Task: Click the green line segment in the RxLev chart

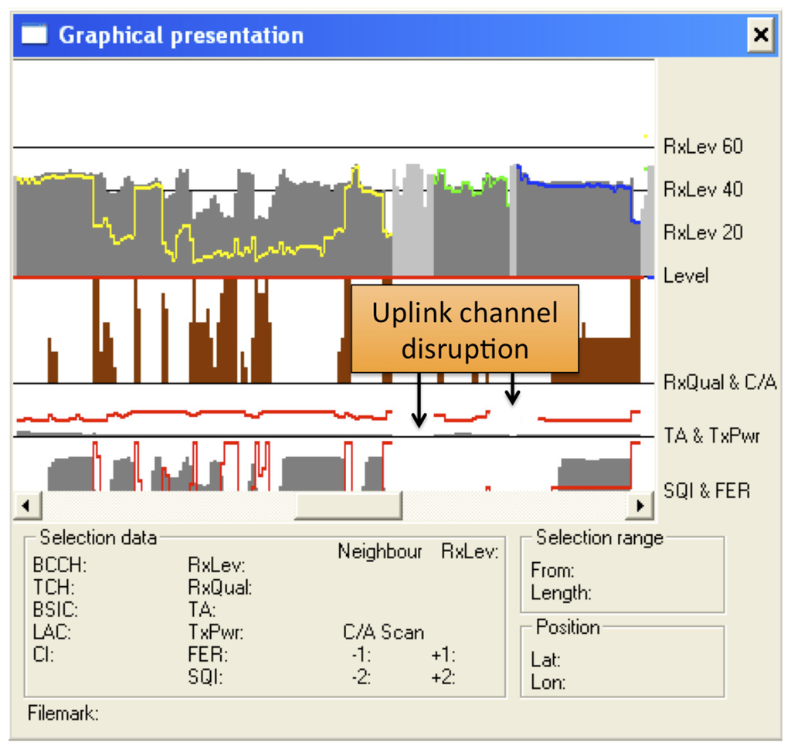Action: click(471, 184)
